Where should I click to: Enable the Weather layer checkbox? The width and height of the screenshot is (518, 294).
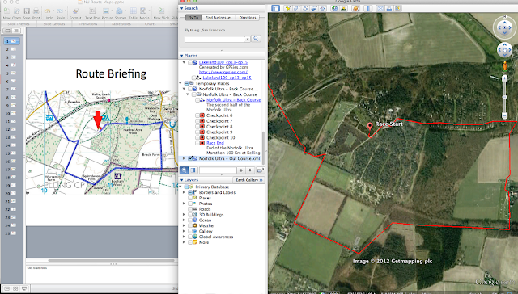click(x=190, y=226)
